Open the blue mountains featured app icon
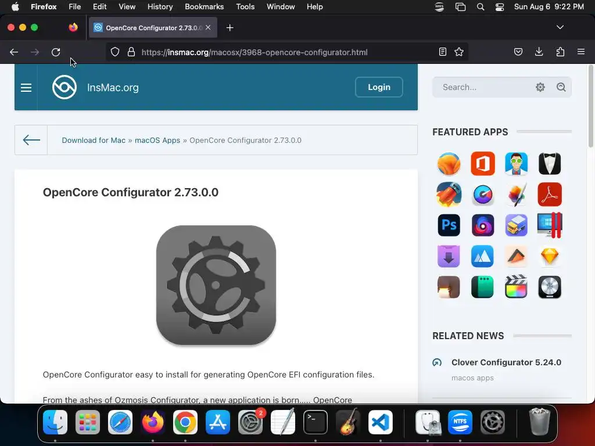Image resolution: width=595 pixels, height=446 pixels. 483,256
